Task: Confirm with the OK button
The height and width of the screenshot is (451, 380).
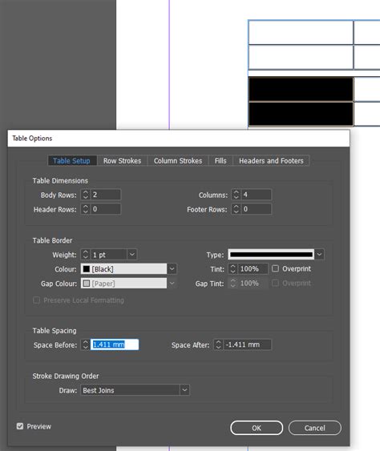Action: point(257,428)
